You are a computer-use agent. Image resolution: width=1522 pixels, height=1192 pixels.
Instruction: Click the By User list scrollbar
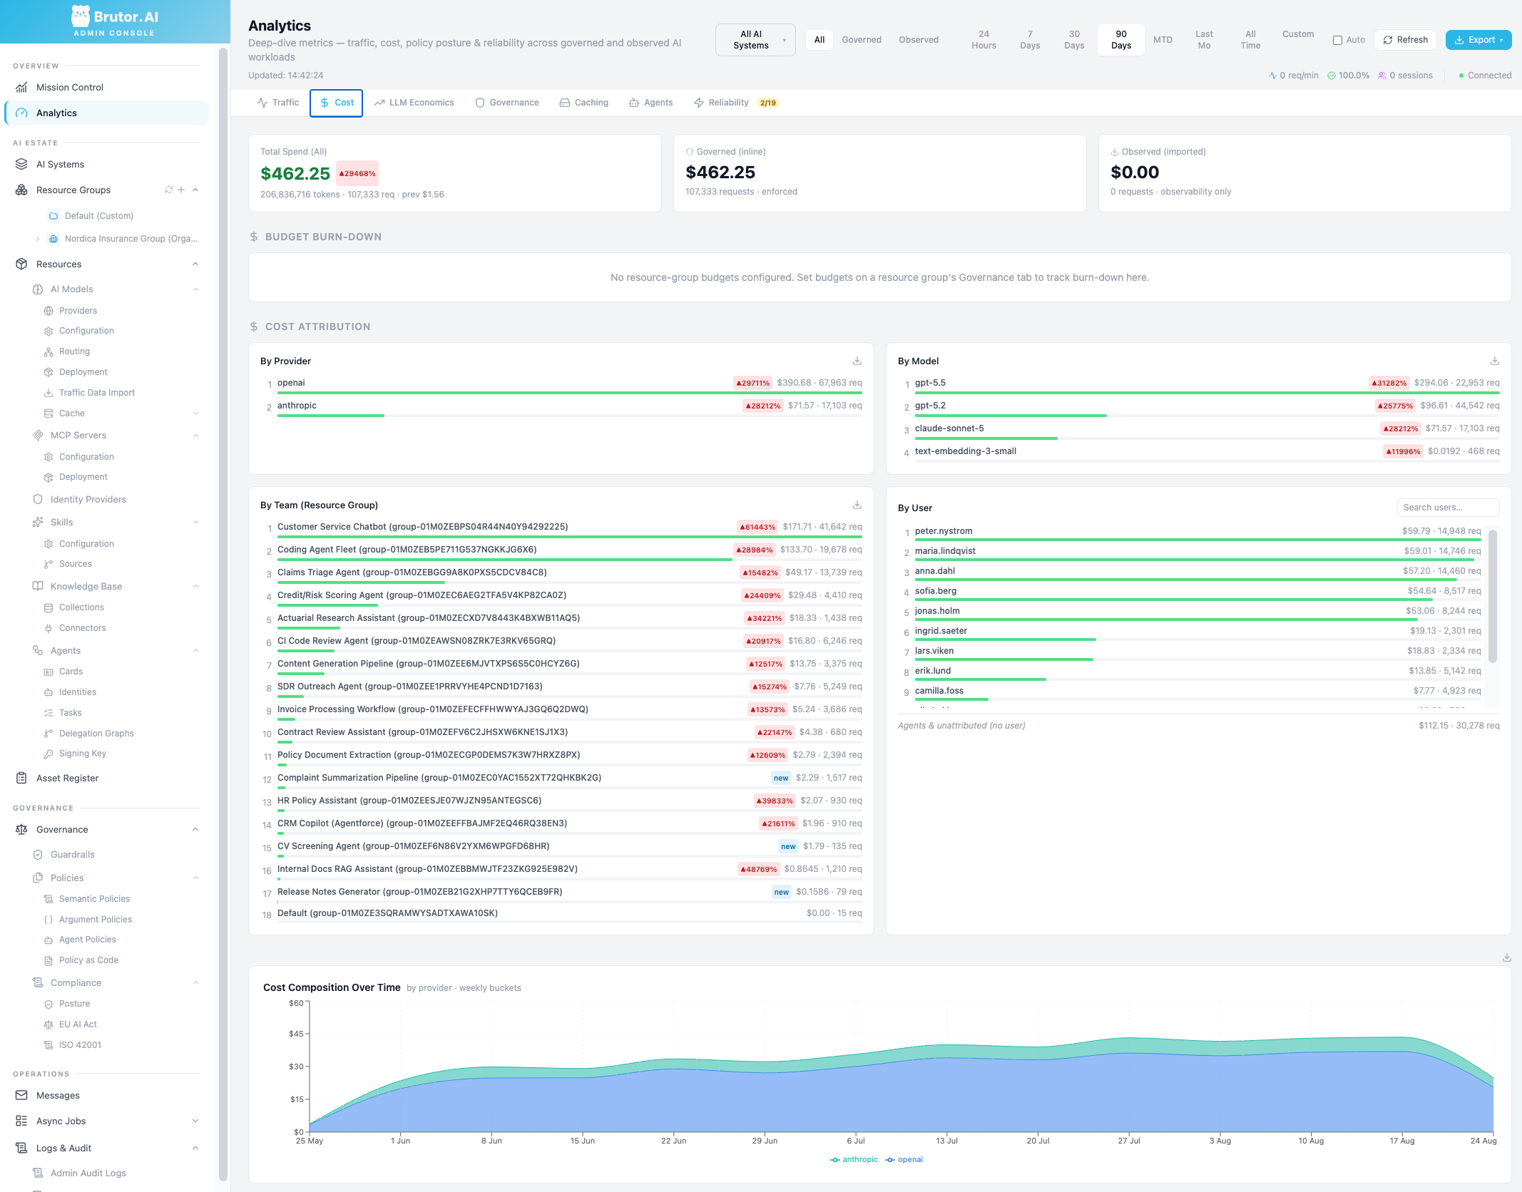[x=1493, y=596]
